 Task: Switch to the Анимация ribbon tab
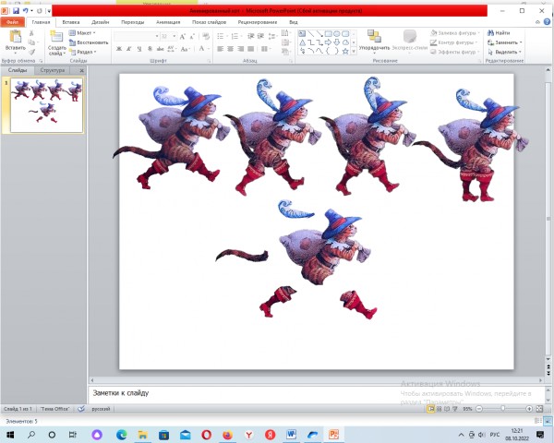pos(168,22)
